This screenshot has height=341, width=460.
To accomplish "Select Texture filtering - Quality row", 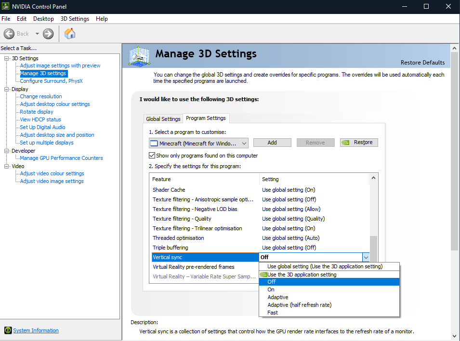I will coord(260,219).
